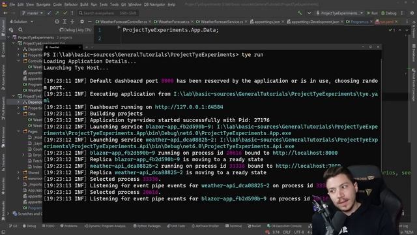The height and width of the screenshot is (235, 417).
Task: Open the Build menu
Action: click(84, 5)
